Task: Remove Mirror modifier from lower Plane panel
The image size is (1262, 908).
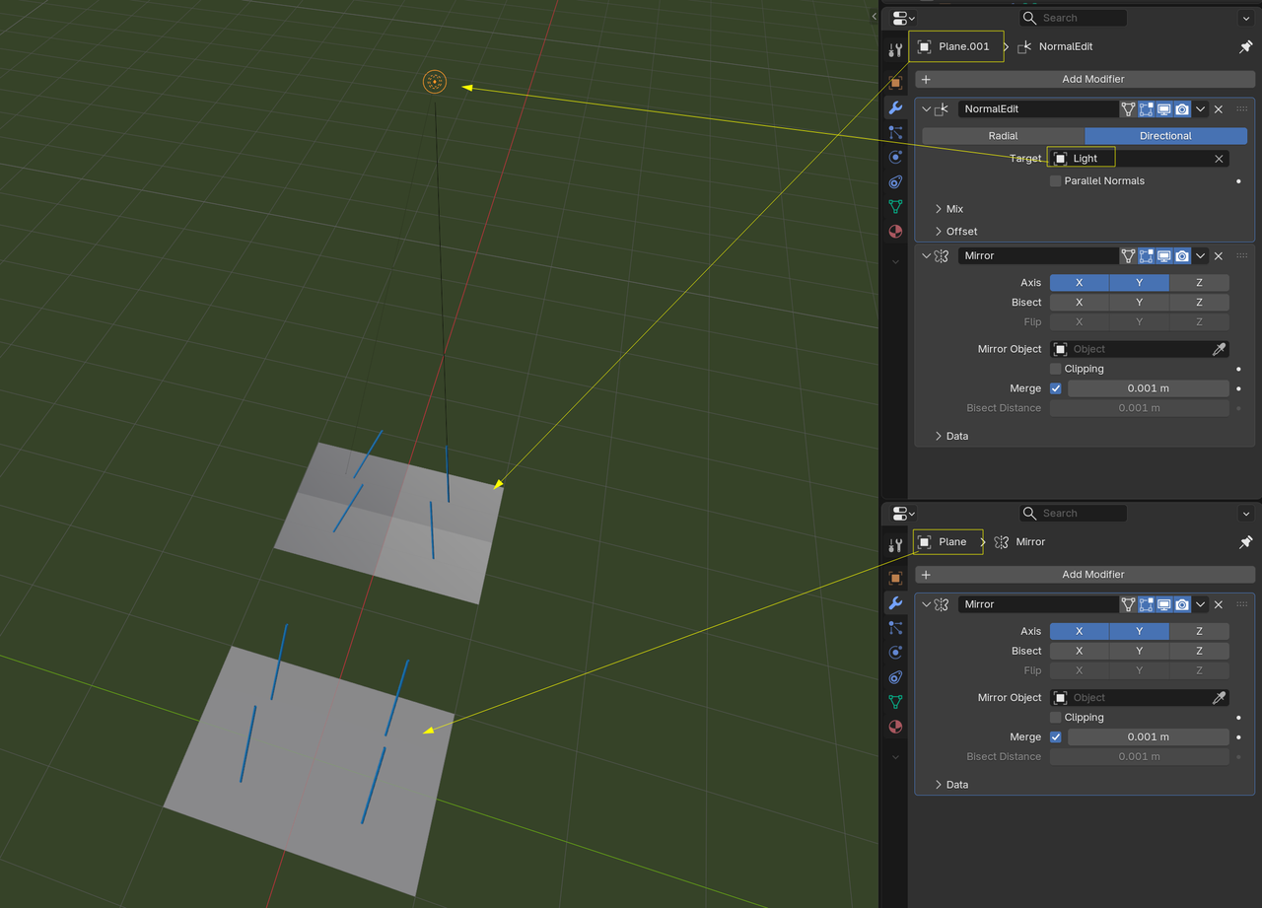Action: coord(1219,604)
